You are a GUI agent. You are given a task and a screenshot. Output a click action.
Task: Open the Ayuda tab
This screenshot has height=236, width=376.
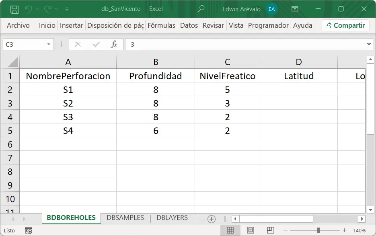pos(303,25)
